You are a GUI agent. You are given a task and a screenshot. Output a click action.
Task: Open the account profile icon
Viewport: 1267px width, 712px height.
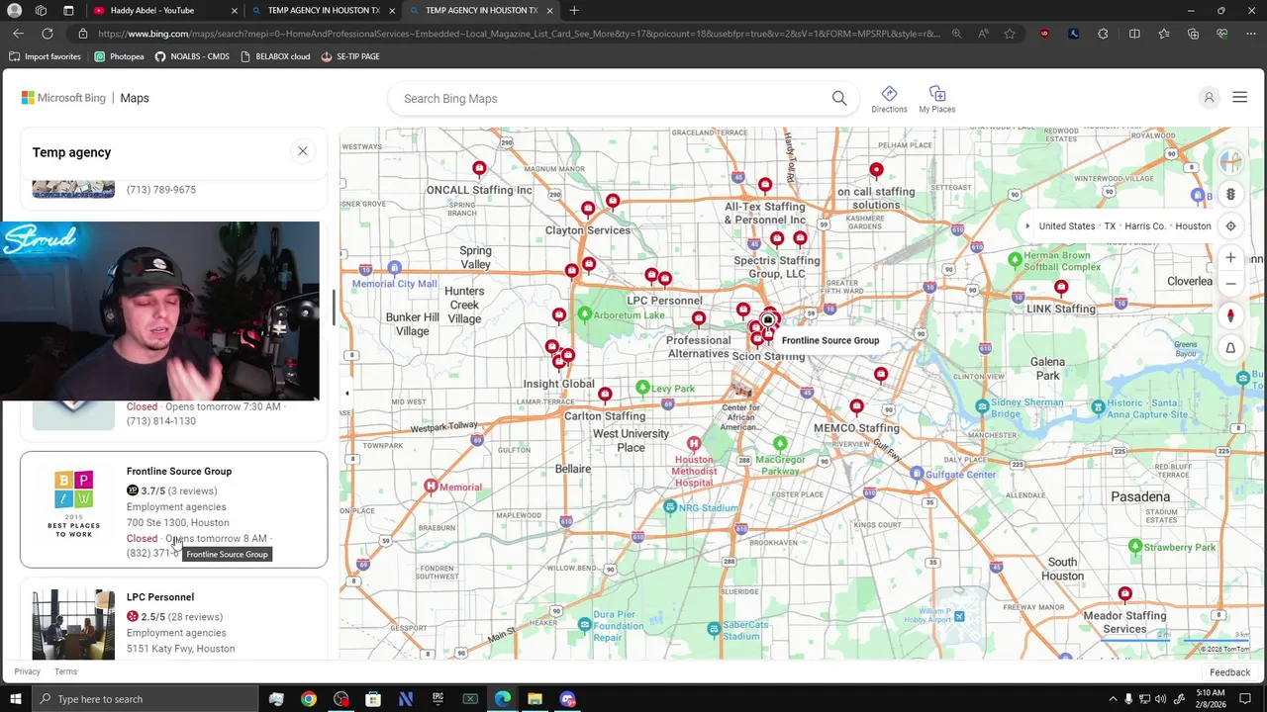[1209, 98]
